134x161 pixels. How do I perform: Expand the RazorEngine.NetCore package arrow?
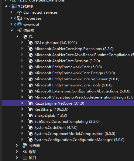(22, 103)
